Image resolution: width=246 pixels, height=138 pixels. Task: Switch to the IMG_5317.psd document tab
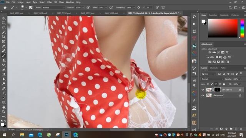click(17, 13)
